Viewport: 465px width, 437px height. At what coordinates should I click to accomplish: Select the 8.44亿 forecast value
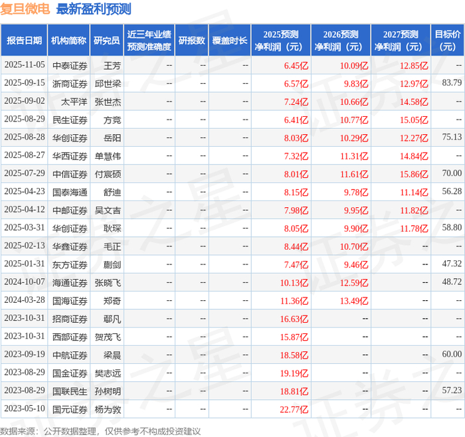click(296, 246)
